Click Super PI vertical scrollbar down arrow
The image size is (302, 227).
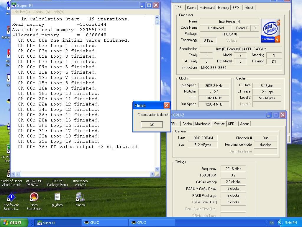157,169
